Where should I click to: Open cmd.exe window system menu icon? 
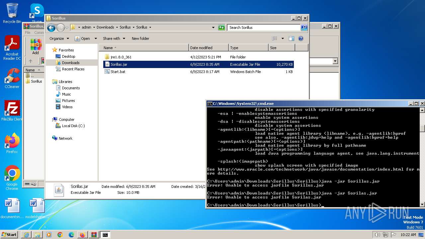pos(210,104)
